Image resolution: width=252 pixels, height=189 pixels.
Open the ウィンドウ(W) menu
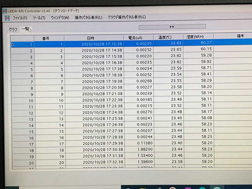[x=60, y=18]
